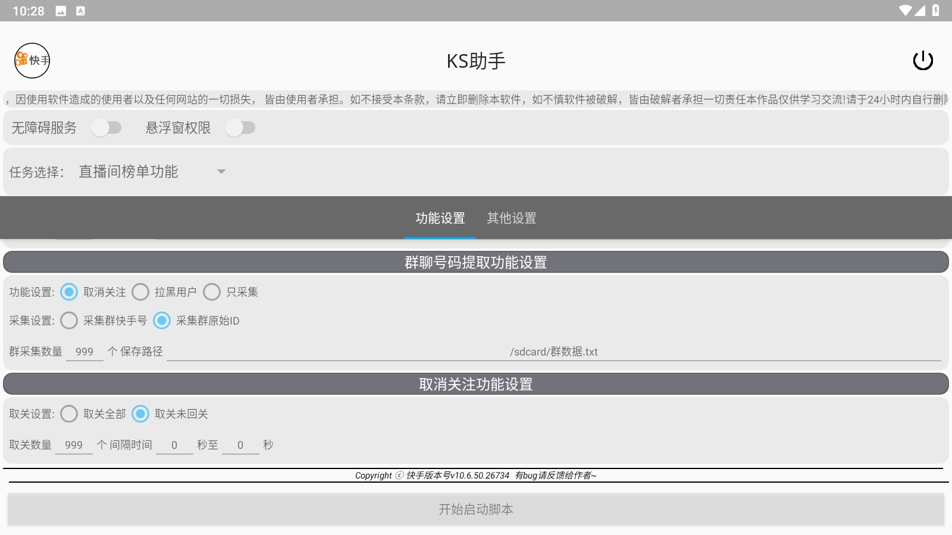
Task: Switch to the 其他设置 tab
Action: click(x=512, y=218)
